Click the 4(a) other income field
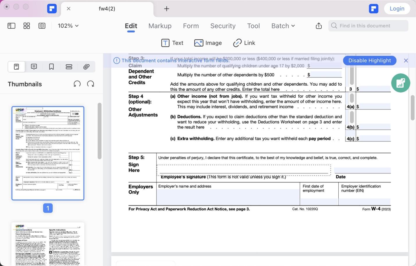This screenshot has height=266, width=416. click(375, 107)
